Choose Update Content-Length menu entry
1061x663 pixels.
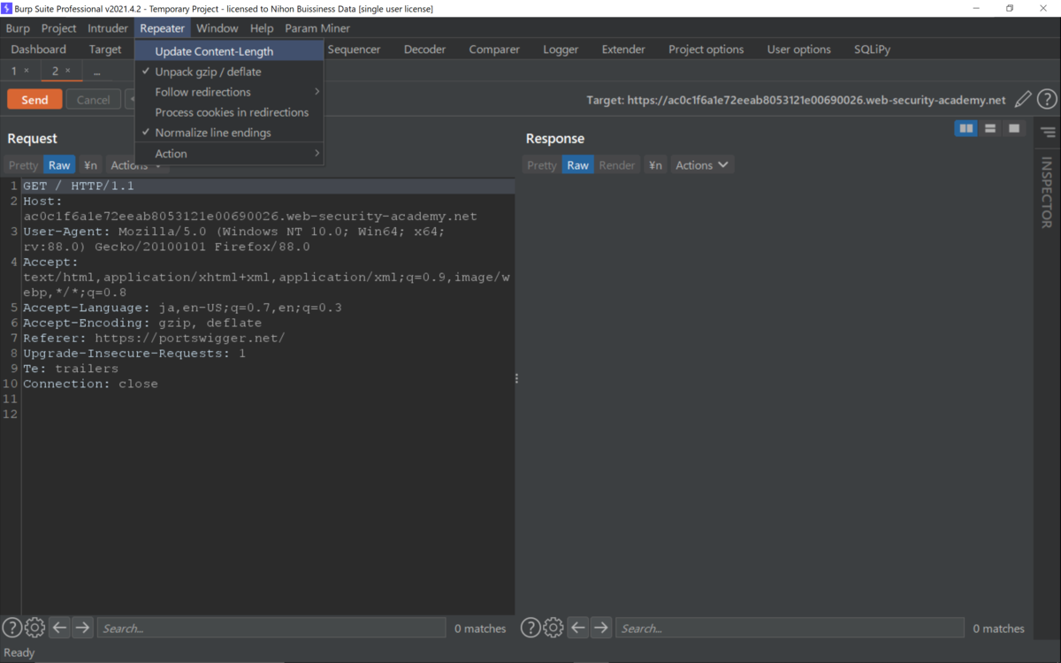pyautogui.click(x=229, y=51)
